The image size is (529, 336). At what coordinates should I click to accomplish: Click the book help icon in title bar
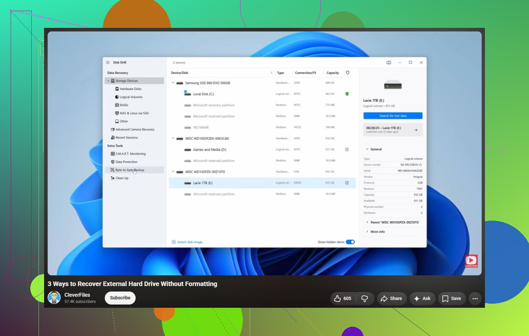click(389, 63)
